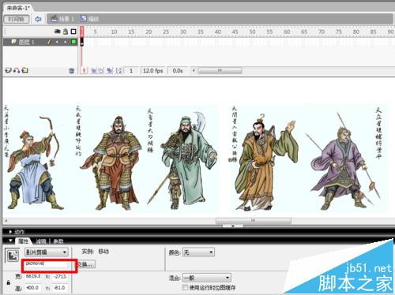The image size is (395, 295).
Task: Click the 0.0s elapsed time display
Action: pyautogui.click(x=178, y=70)
